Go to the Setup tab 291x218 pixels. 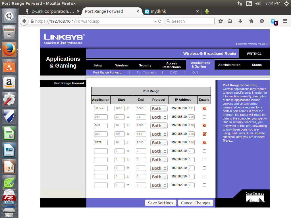click(x=98, y=65)
